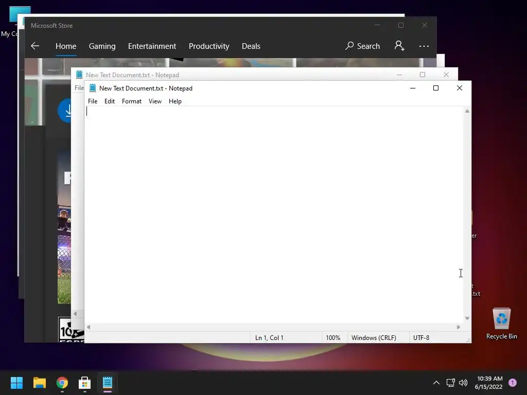
Task: Minimize the background Notepad window
Action: 399,75
